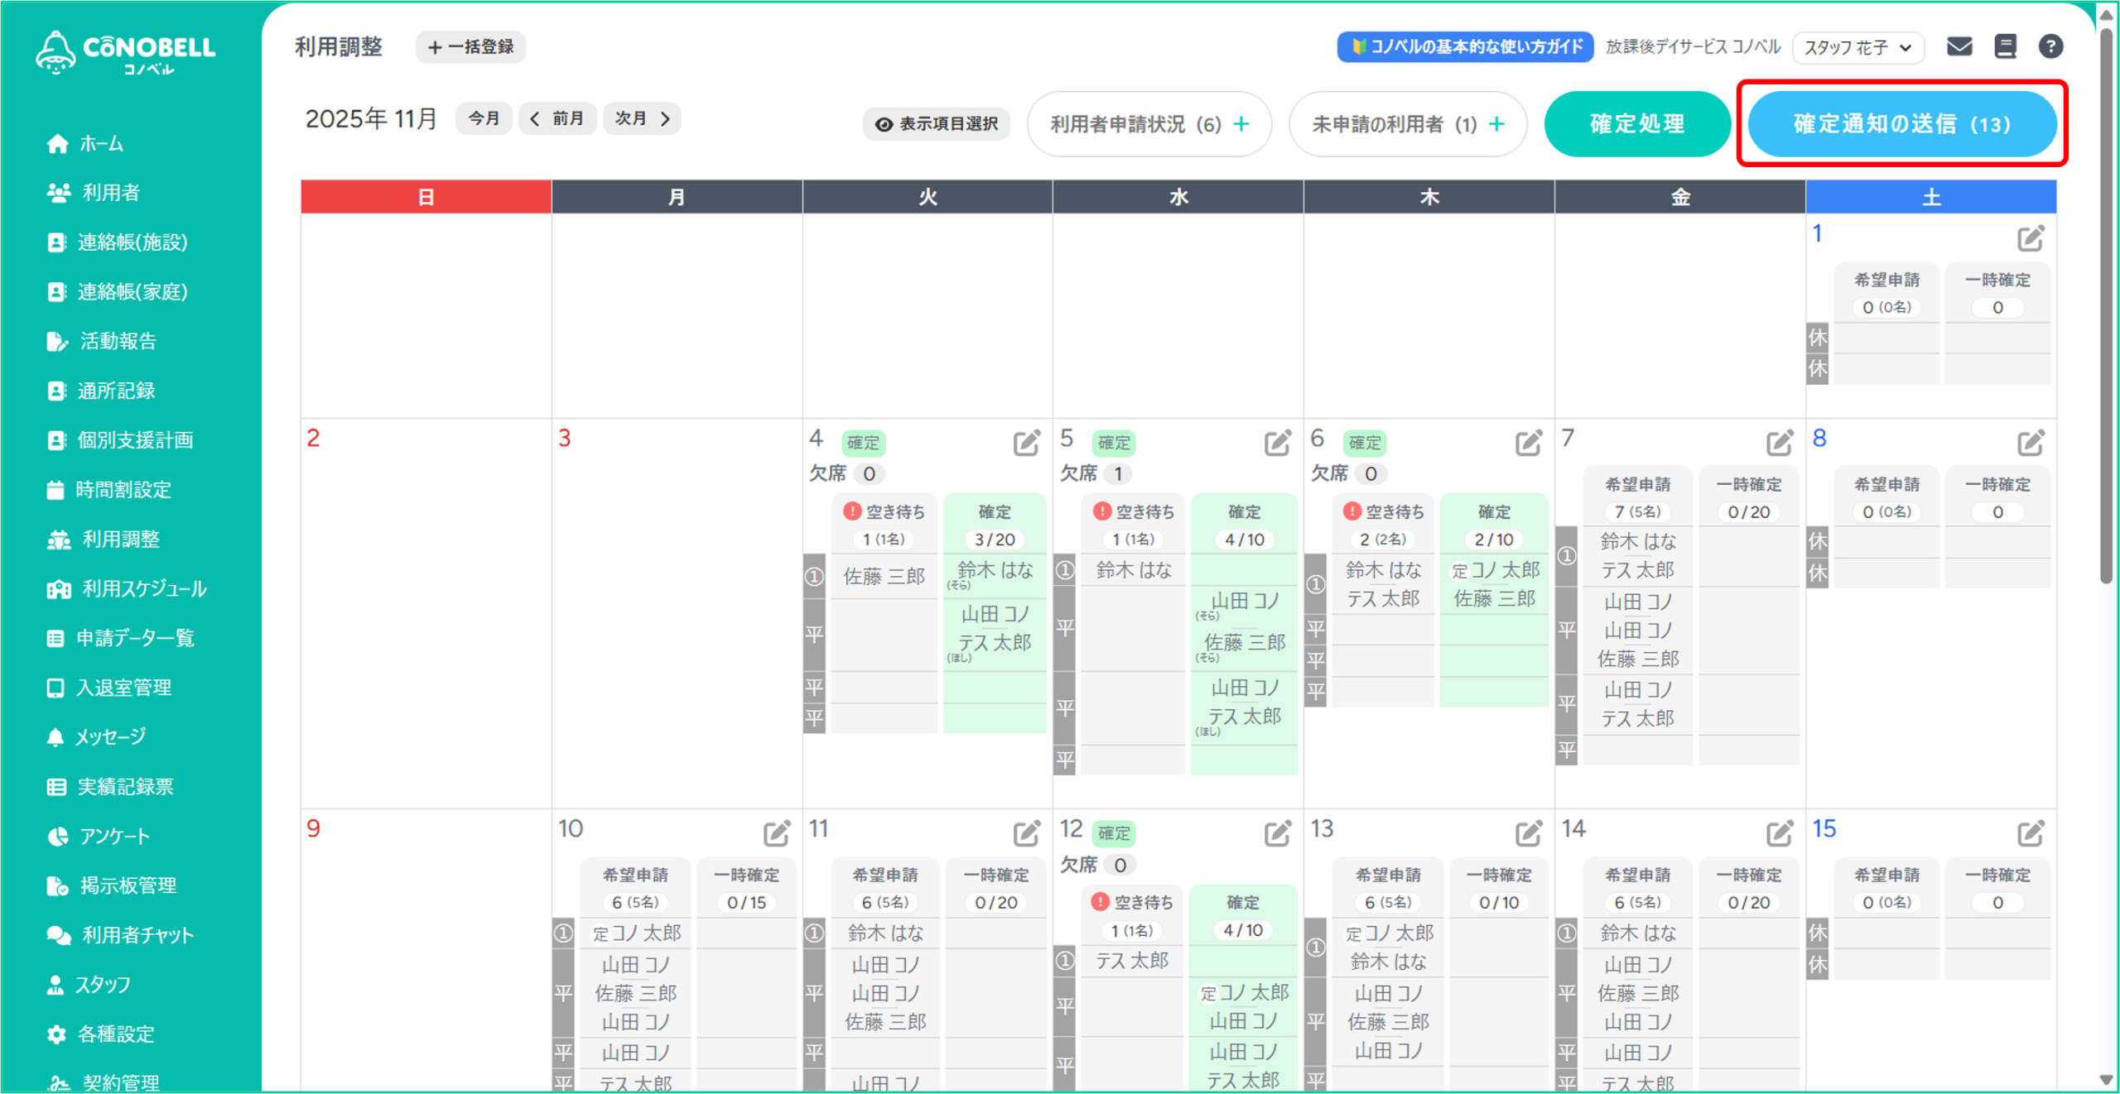The width and height of the screenshot is (2120, 1094).
Task: Click the 確定処理 button
Action: tap(1636, 124)
